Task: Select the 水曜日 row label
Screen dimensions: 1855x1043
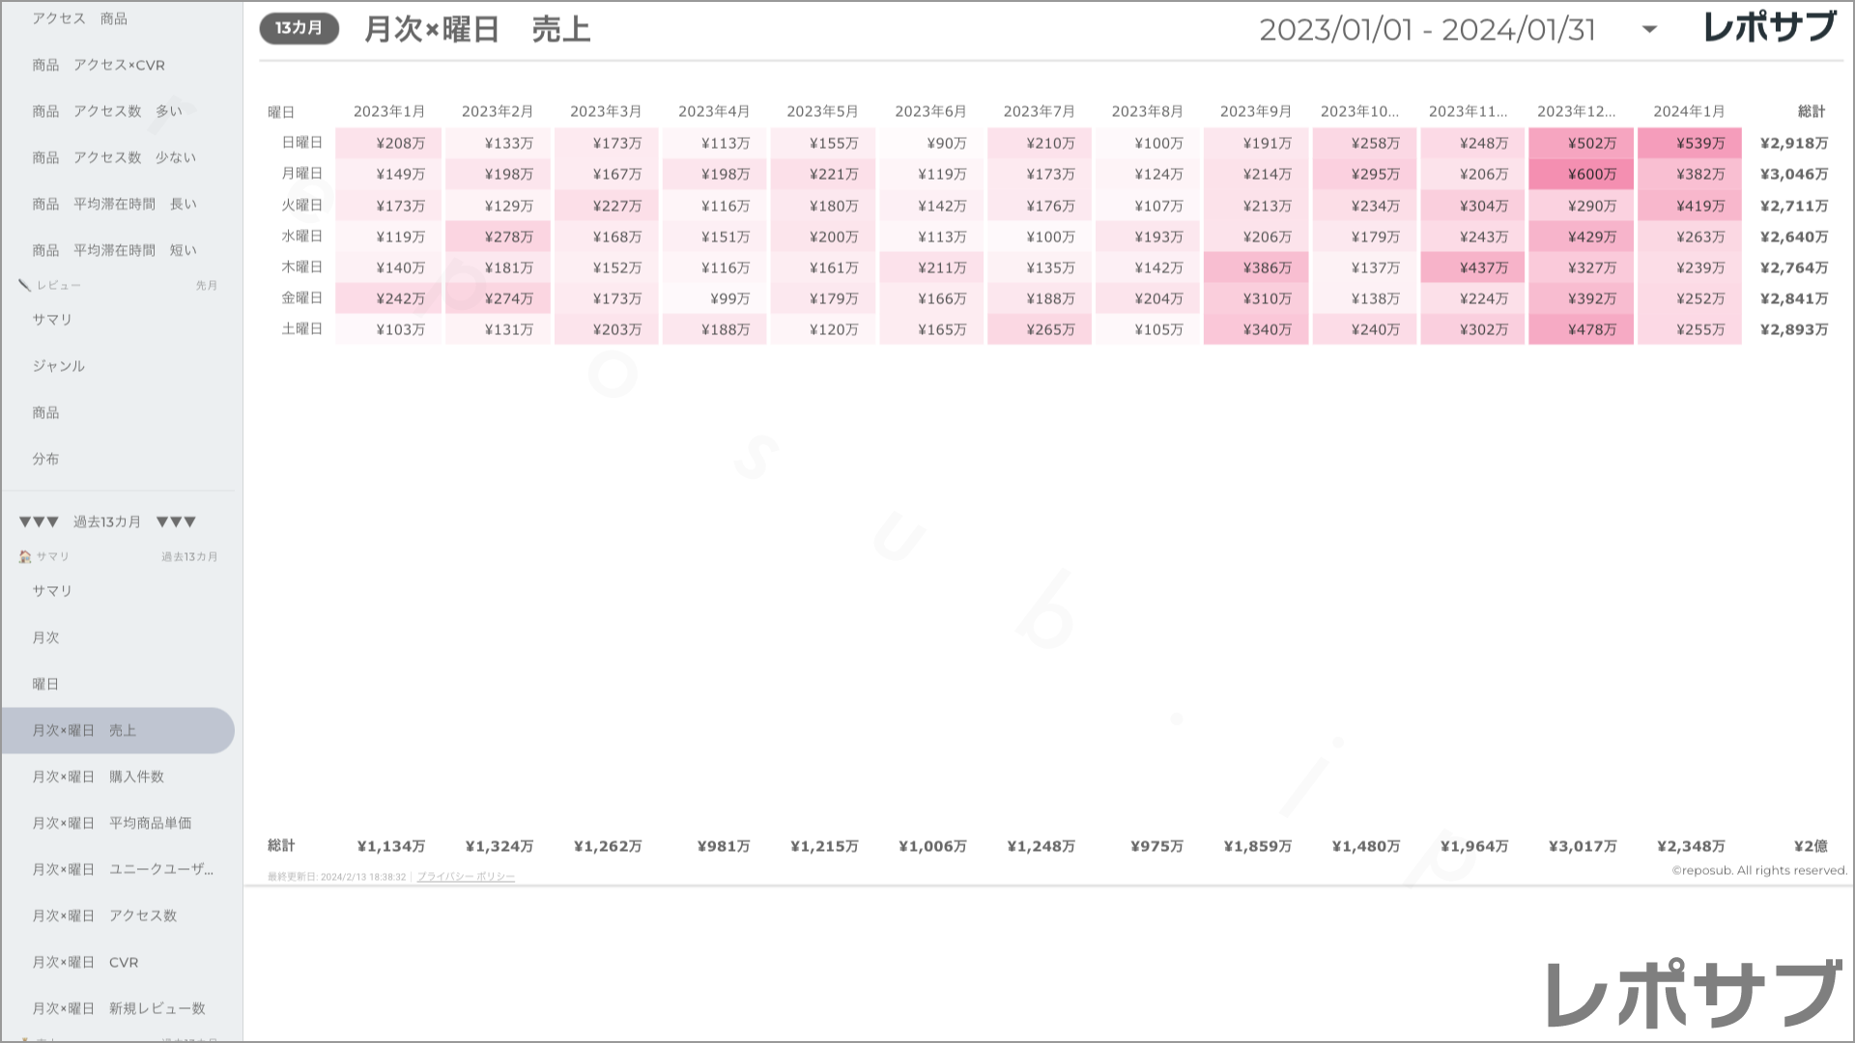Action: pyautogui.click(x=301, y=237)
